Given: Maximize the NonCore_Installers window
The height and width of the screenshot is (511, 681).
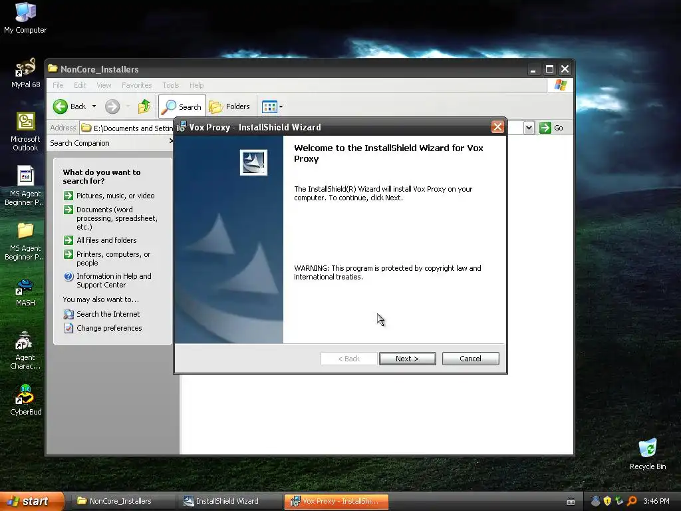Looking at the screenshot, I should pyautogui.click(x=549, y=69).
